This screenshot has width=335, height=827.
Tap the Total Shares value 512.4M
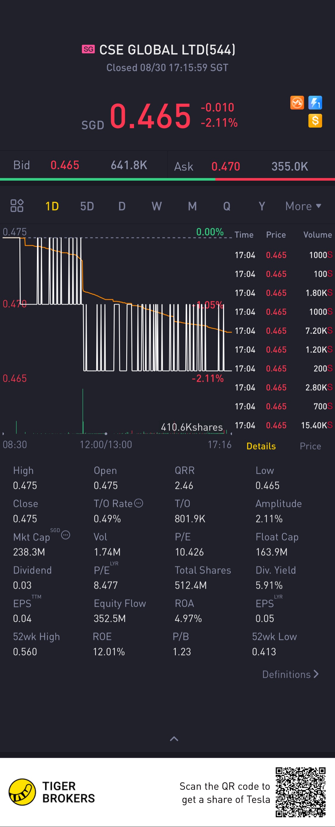(190, 585)
